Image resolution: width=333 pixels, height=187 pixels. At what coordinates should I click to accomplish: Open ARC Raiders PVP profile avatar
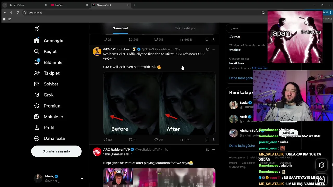click(97, 152)
